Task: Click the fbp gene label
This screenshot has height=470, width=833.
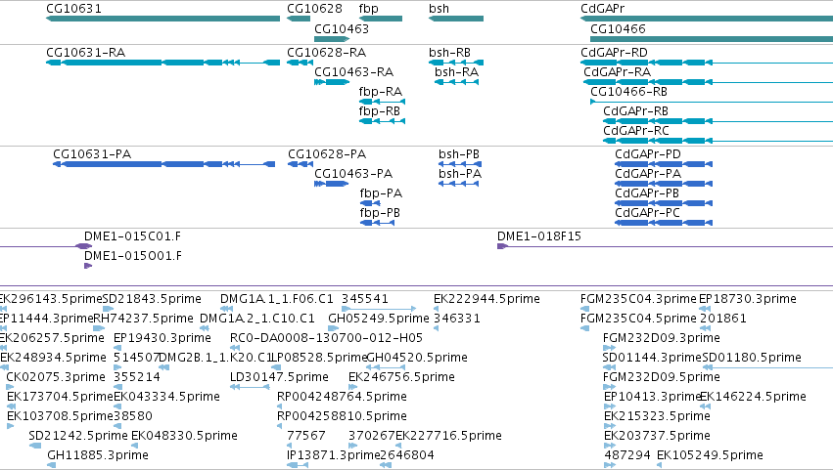Action: pos(369,9)
